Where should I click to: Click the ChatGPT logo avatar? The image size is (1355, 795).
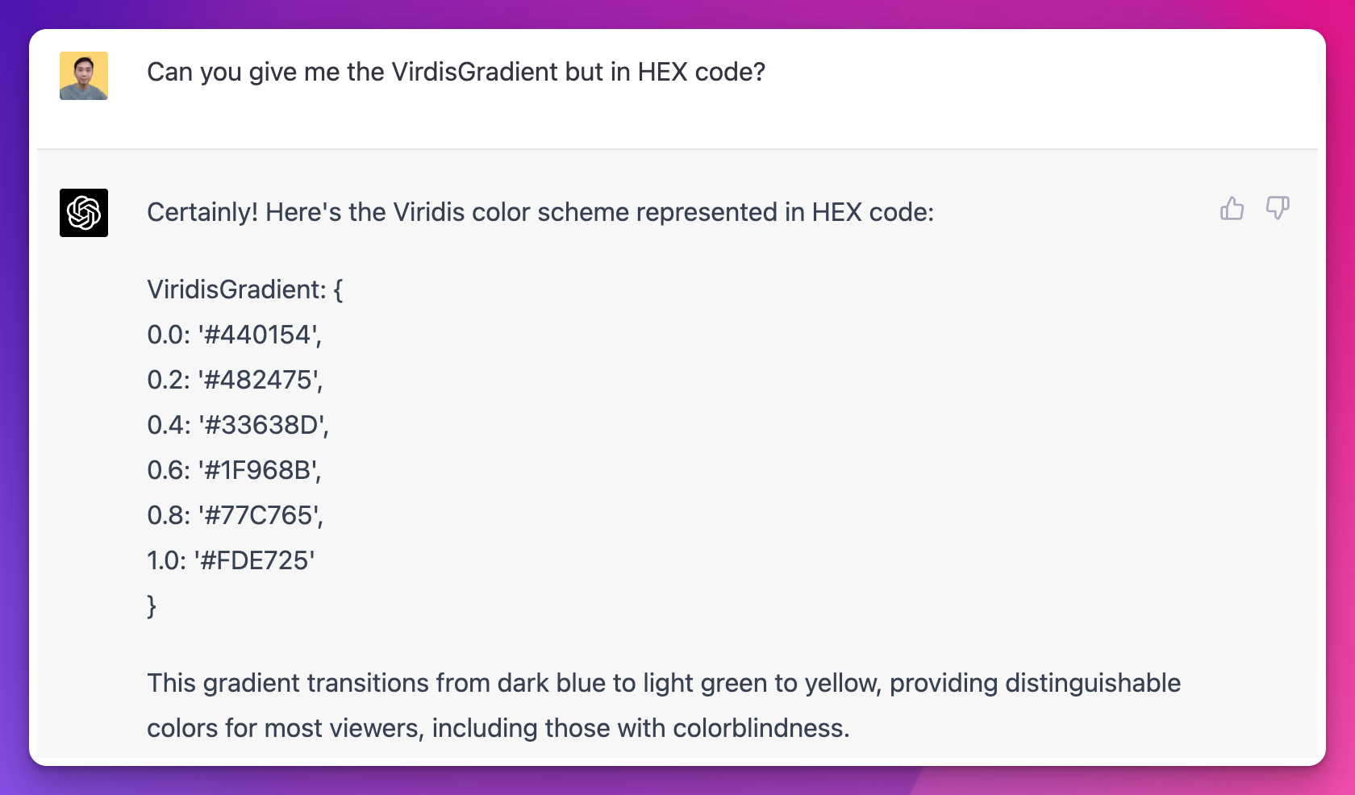click(84, 213)
